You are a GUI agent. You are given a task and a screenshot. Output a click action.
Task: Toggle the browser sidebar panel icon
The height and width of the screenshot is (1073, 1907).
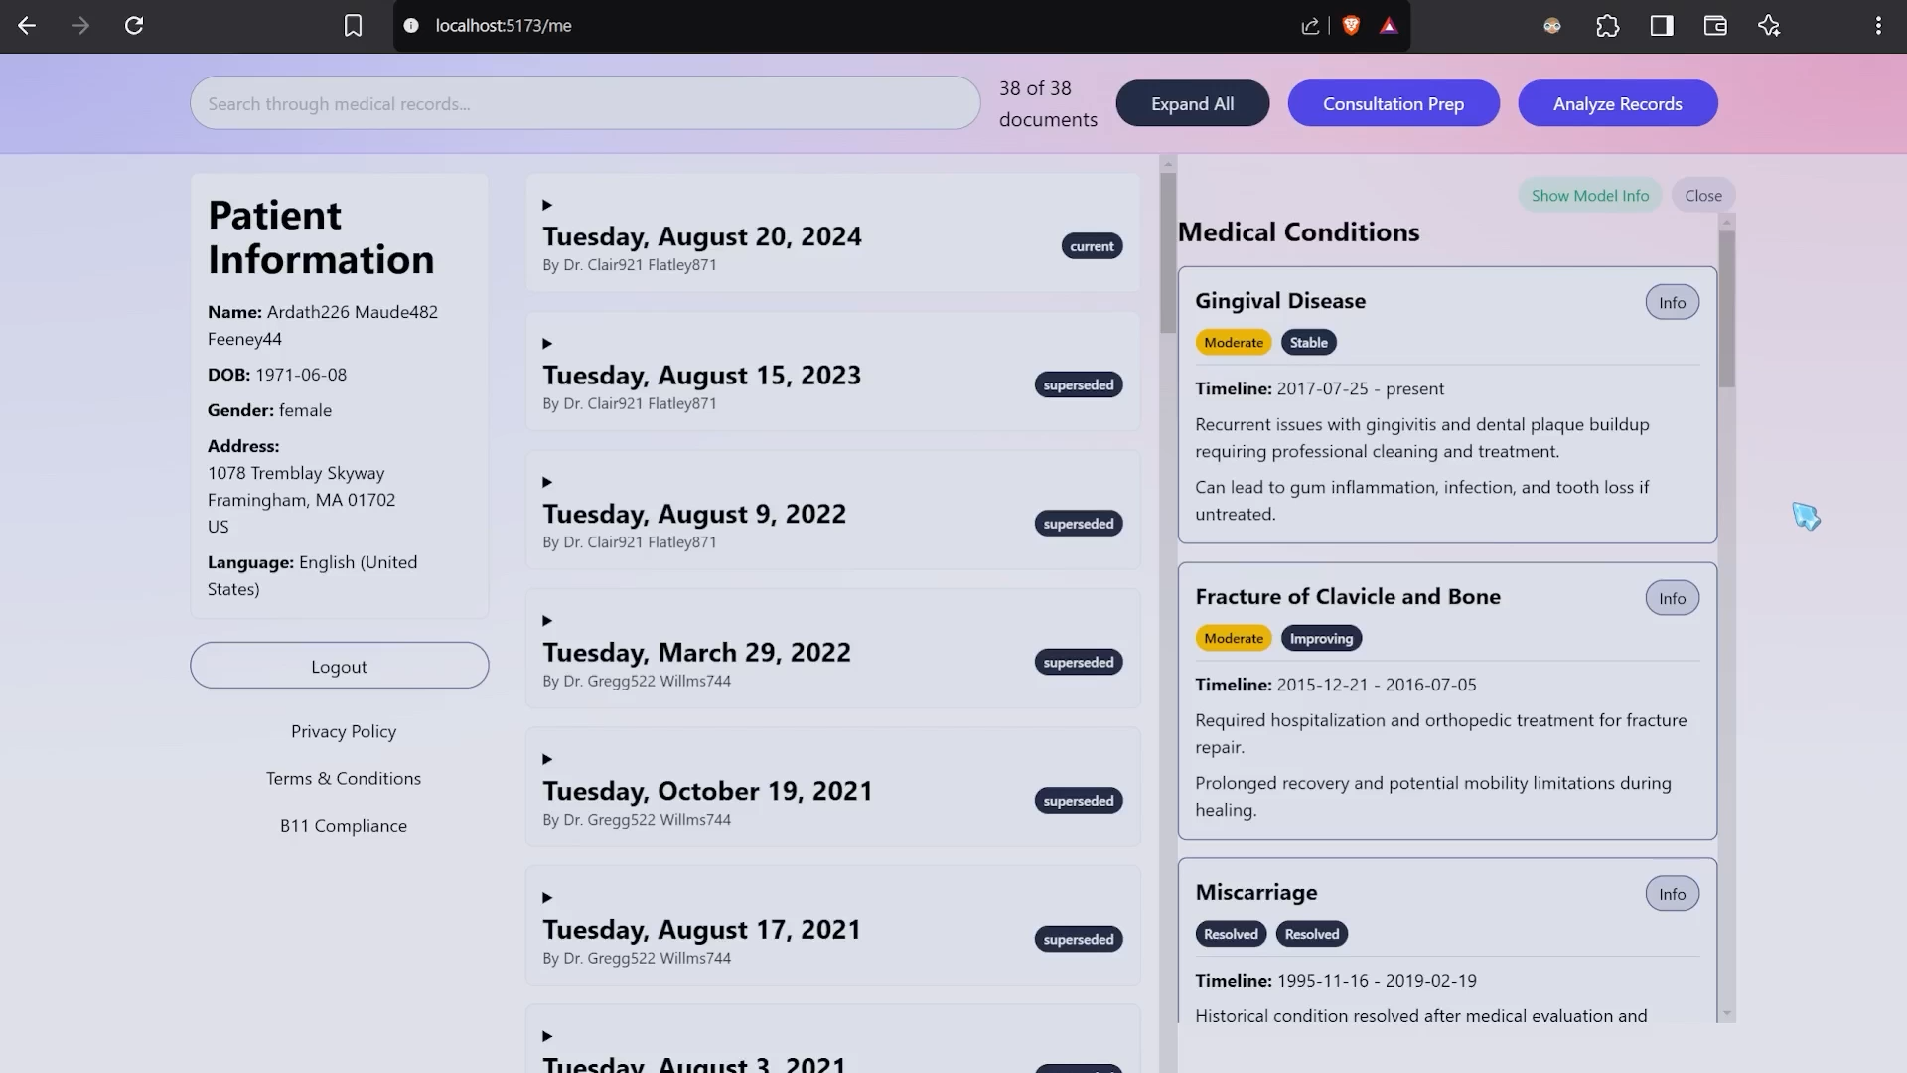point(1662,26)
